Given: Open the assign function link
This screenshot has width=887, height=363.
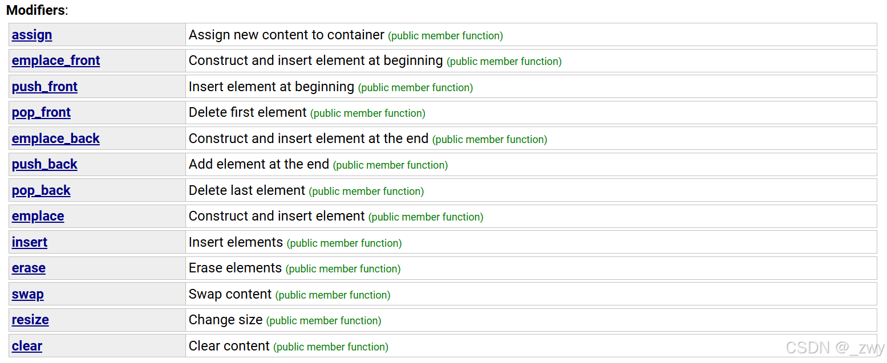Looking at the screenshot, I should click(x=32, y=35).
